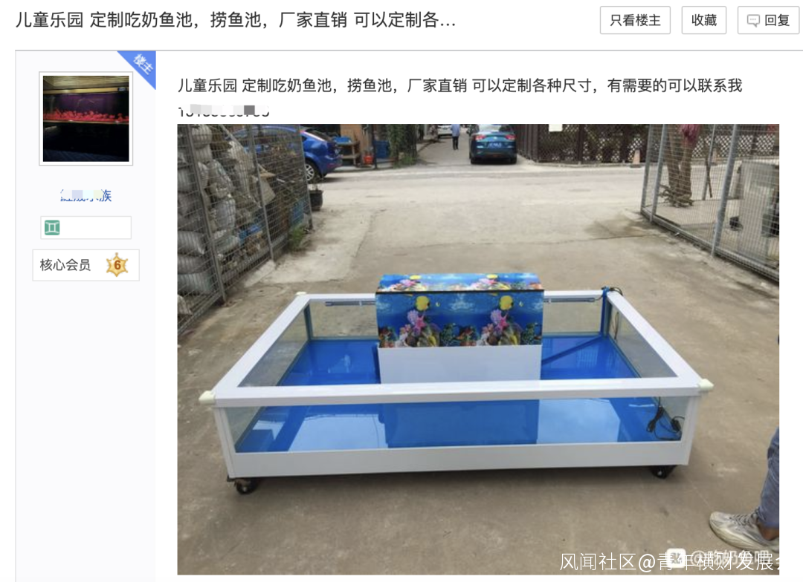Bookmark the thread with 收藏
The height and width of the screenshot is (582, 803).
pyautogui.click(x=703, y=21)
